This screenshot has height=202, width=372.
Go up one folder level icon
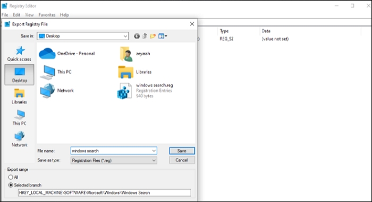point(145,36)
